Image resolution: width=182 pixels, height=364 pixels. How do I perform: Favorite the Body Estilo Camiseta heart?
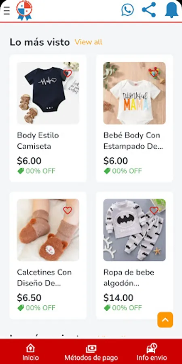68,73
